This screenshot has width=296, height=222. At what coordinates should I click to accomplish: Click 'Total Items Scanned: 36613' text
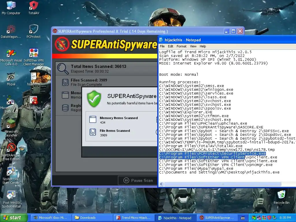pos(99,66)
